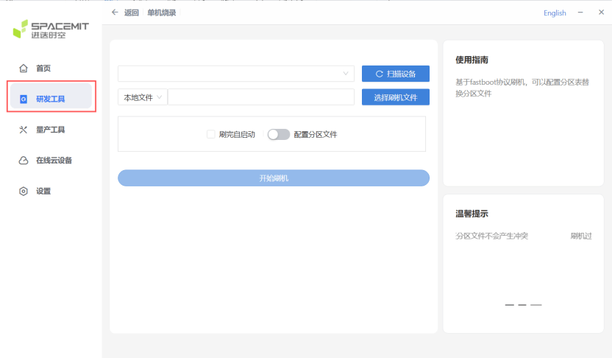Click the 量产工具 tools icon
Image resolution: width=612 pixels, height=358 pixels.
pos(24,130)
